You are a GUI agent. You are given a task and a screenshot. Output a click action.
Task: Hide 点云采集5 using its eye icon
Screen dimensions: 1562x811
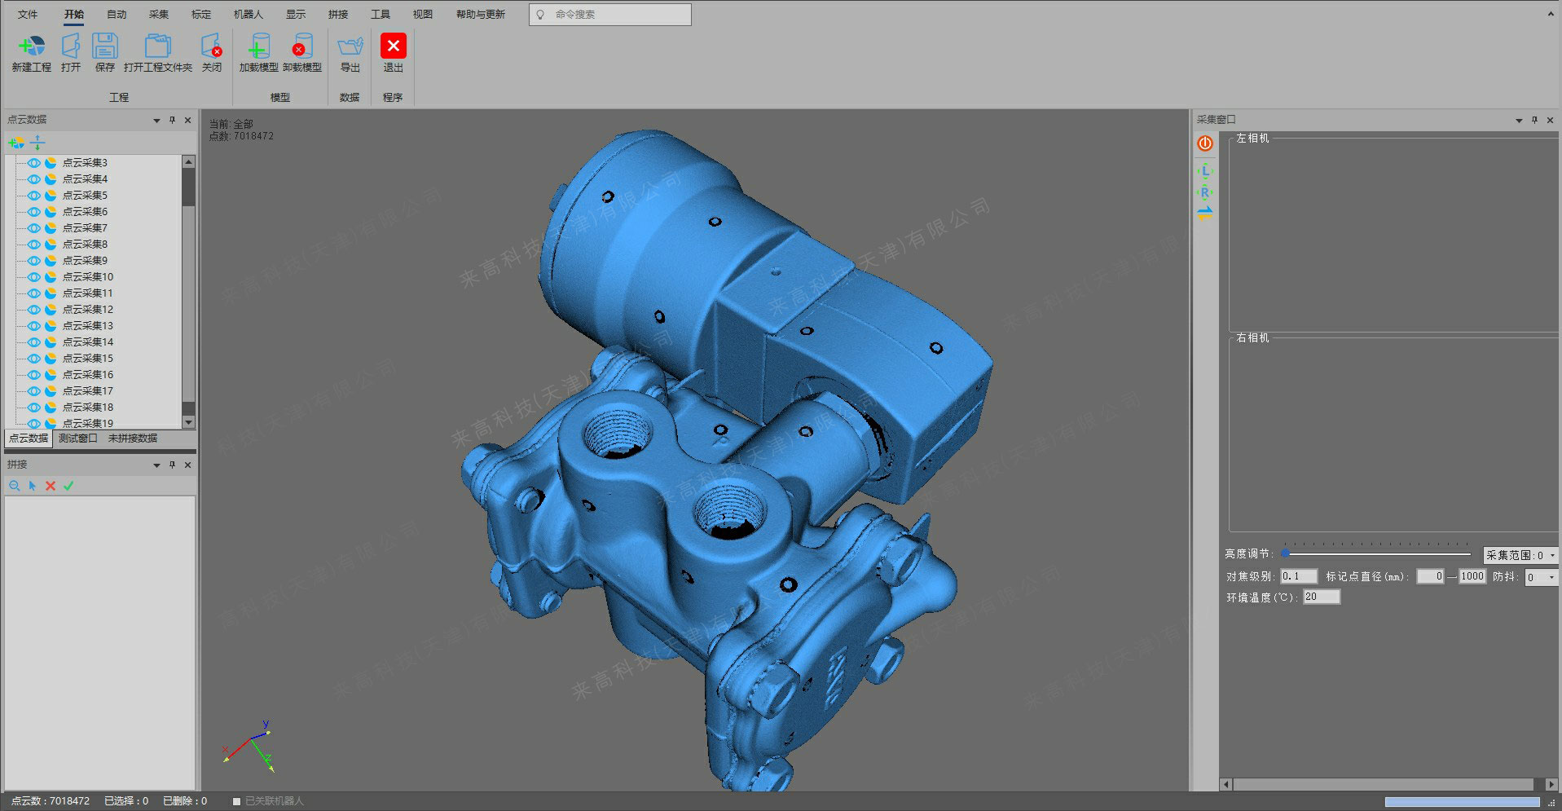coord(34,196)
